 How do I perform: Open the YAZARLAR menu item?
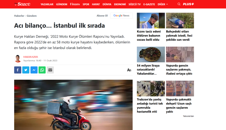click(47, 4)
